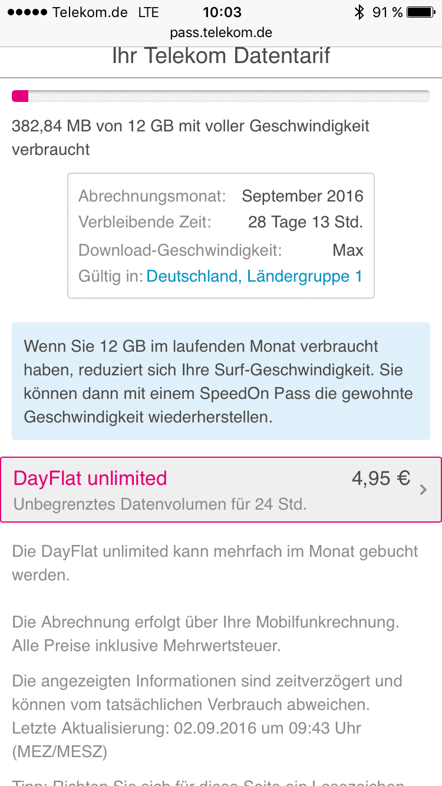This screenshot has height=786, width=442.
Task: Expand DayFlat unlimited using the chevron arrow
Action: 423,490
